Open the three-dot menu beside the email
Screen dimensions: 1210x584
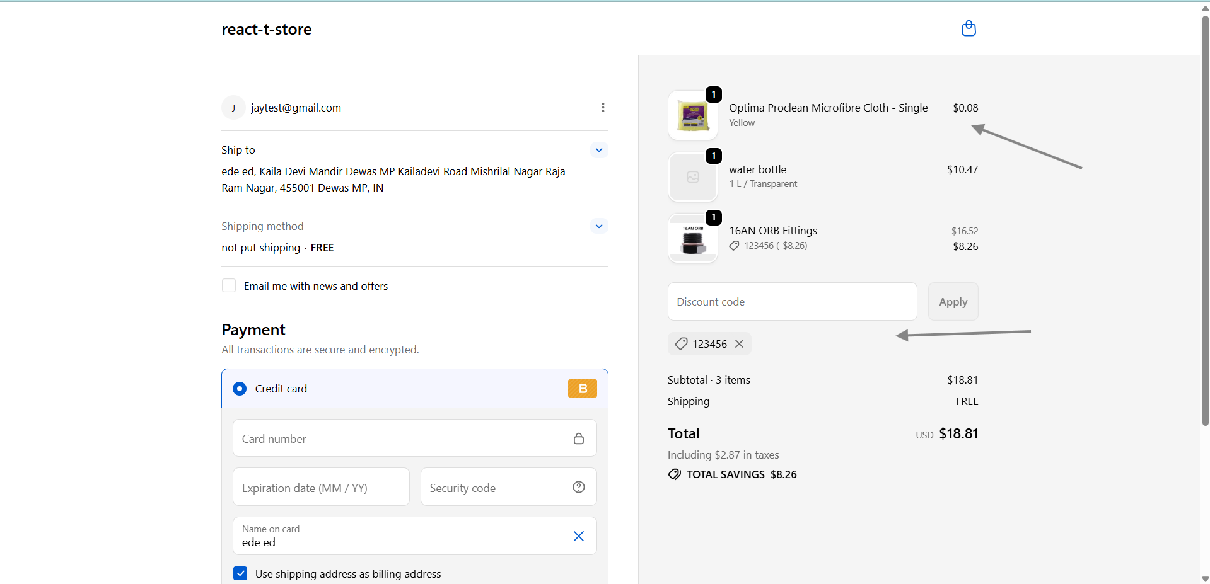[603, 108]
